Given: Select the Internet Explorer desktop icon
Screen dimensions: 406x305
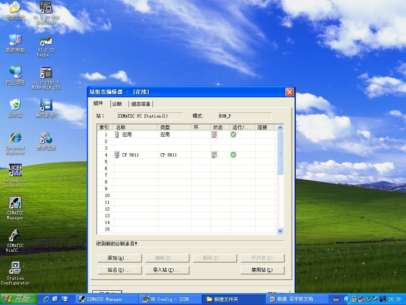Looking at the screenshot, I should point(15,143).
